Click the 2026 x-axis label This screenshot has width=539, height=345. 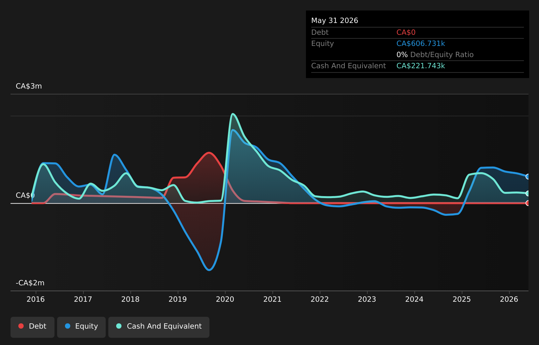(x=509, y=299)
